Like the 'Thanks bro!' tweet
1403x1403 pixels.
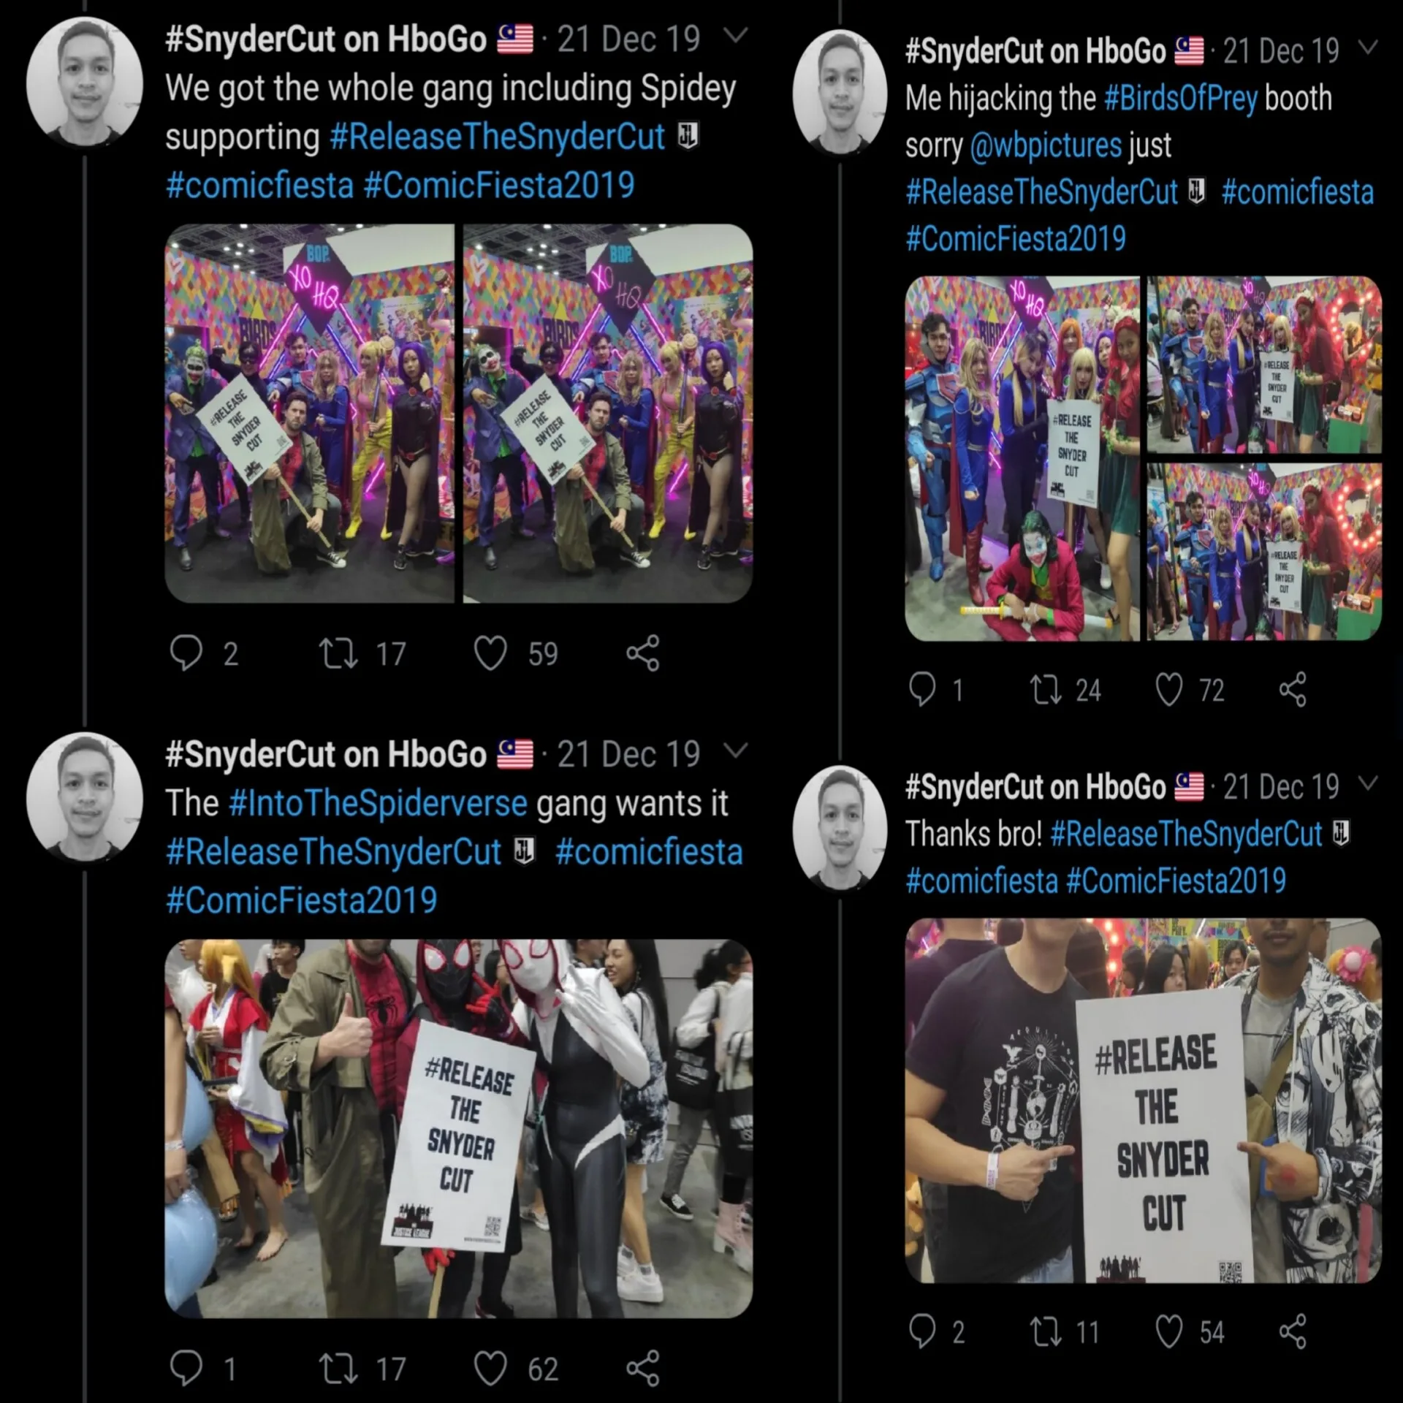(1168, 1331)
